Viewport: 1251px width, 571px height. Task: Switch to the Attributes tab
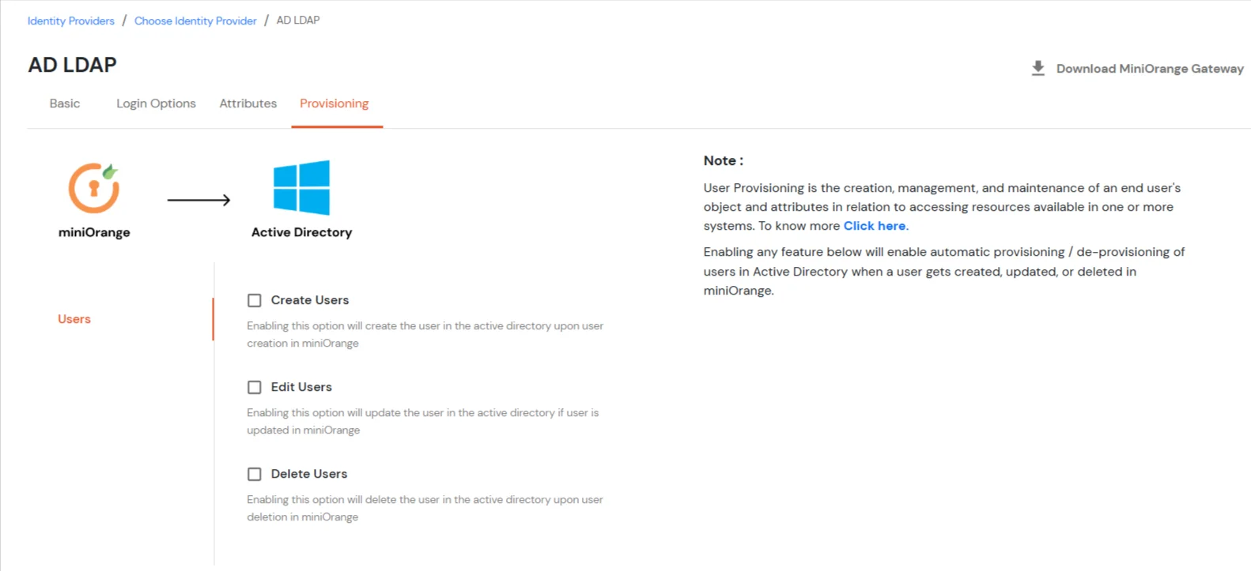pos(248,103)
